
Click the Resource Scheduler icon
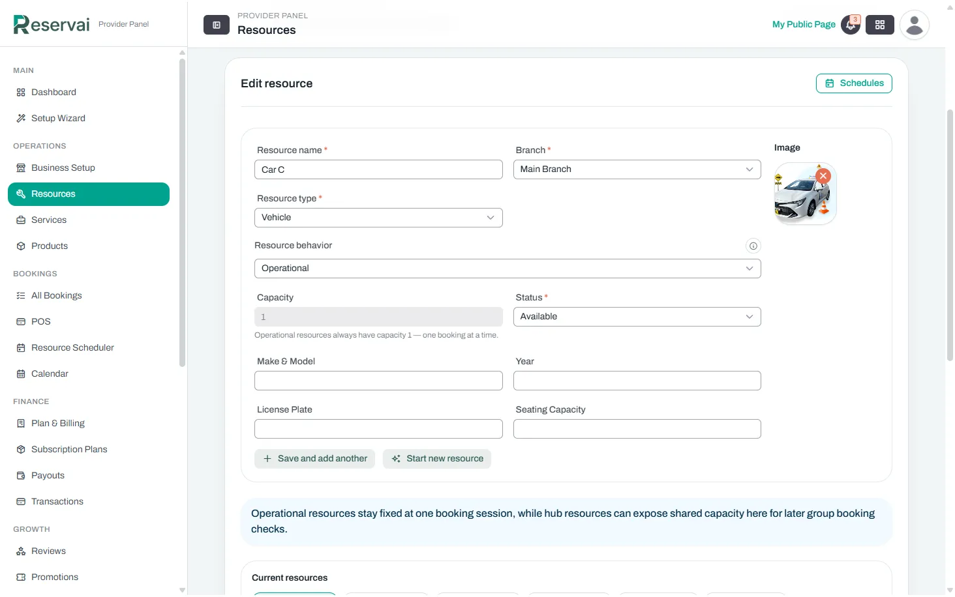pyautogui.click(x=21, y=348)
